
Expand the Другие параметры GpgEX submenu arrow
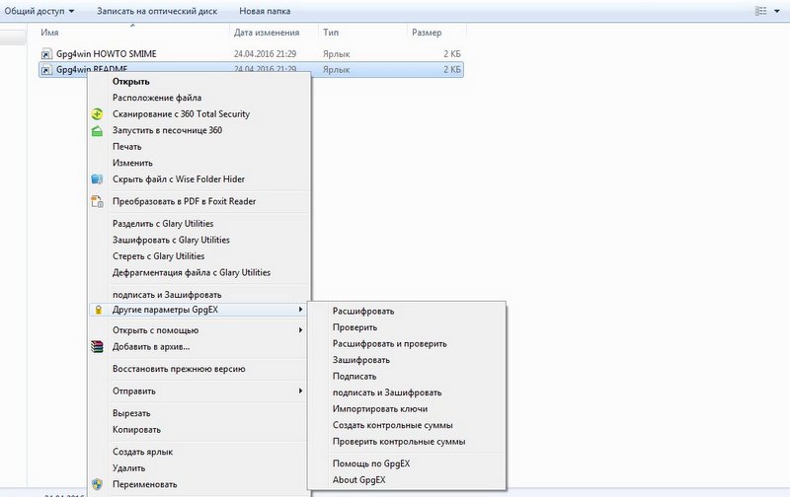(x=300, y=310)
